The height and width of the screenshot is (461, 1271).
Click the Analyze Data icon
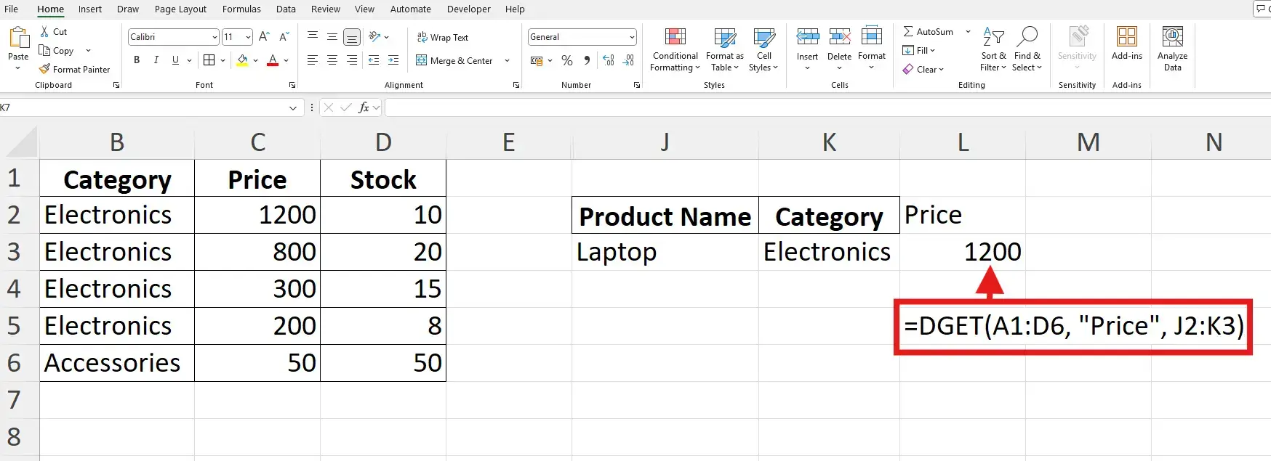[1172, 37]
